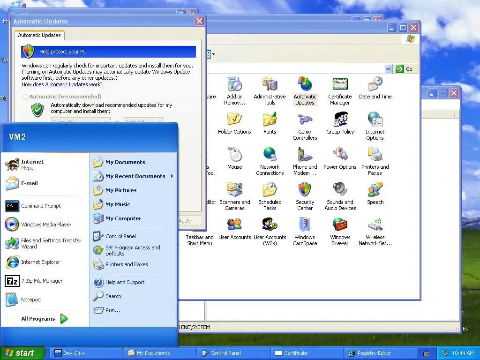
Task: Select the Automatic Updates tab
Action: point(39,35)
